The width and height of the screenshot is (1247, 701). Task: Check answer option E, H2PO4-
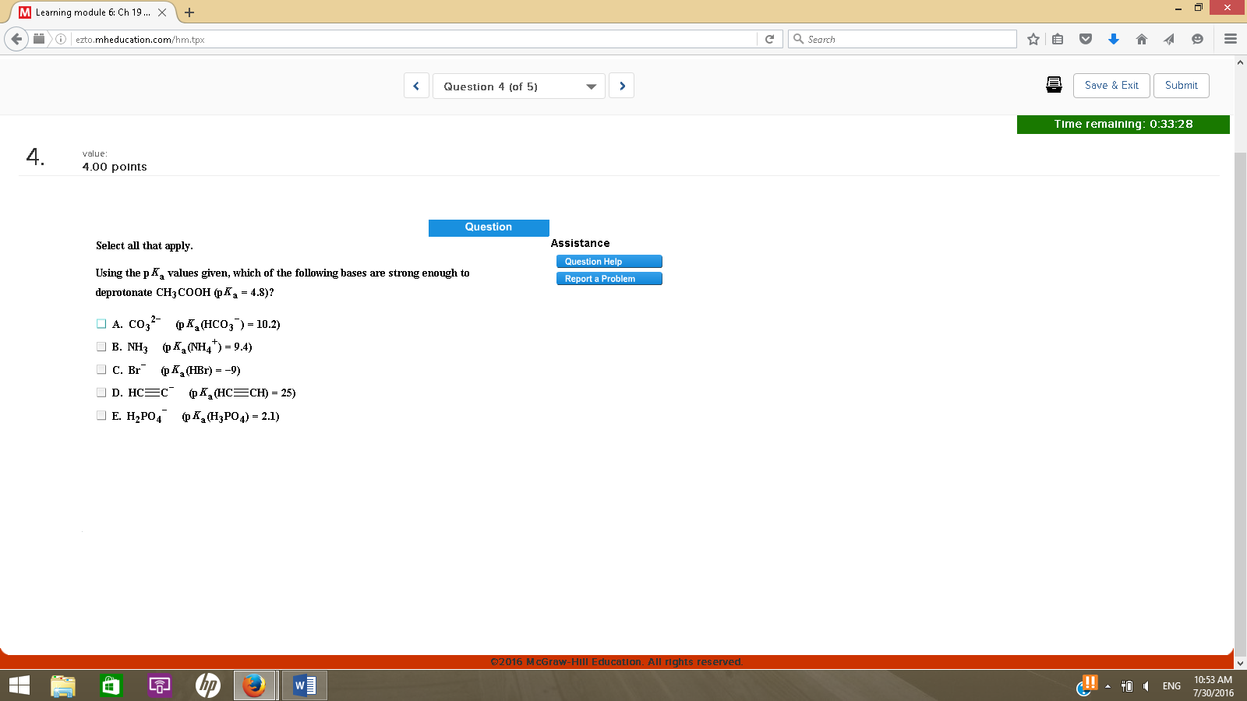(x=101, y=415)
